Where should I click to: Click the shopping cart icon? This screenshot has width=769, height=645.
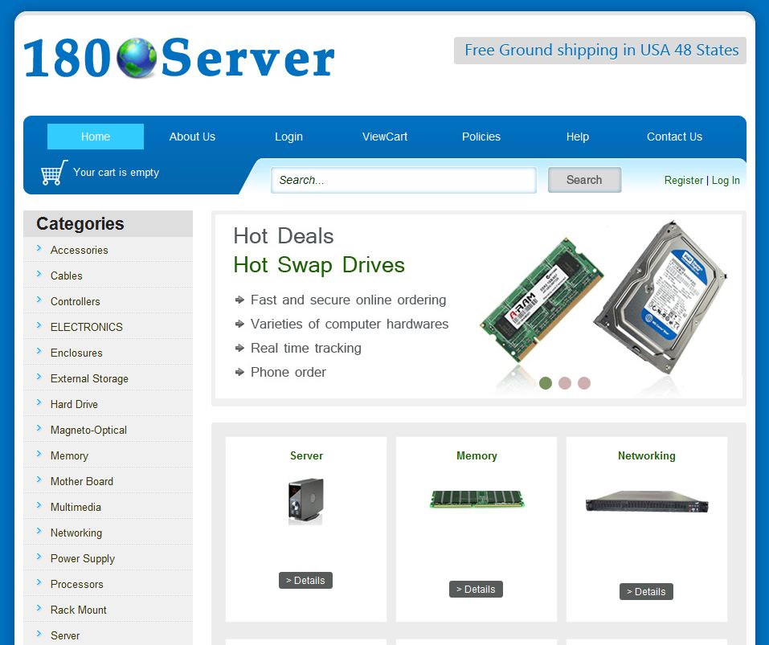[54, 172]
